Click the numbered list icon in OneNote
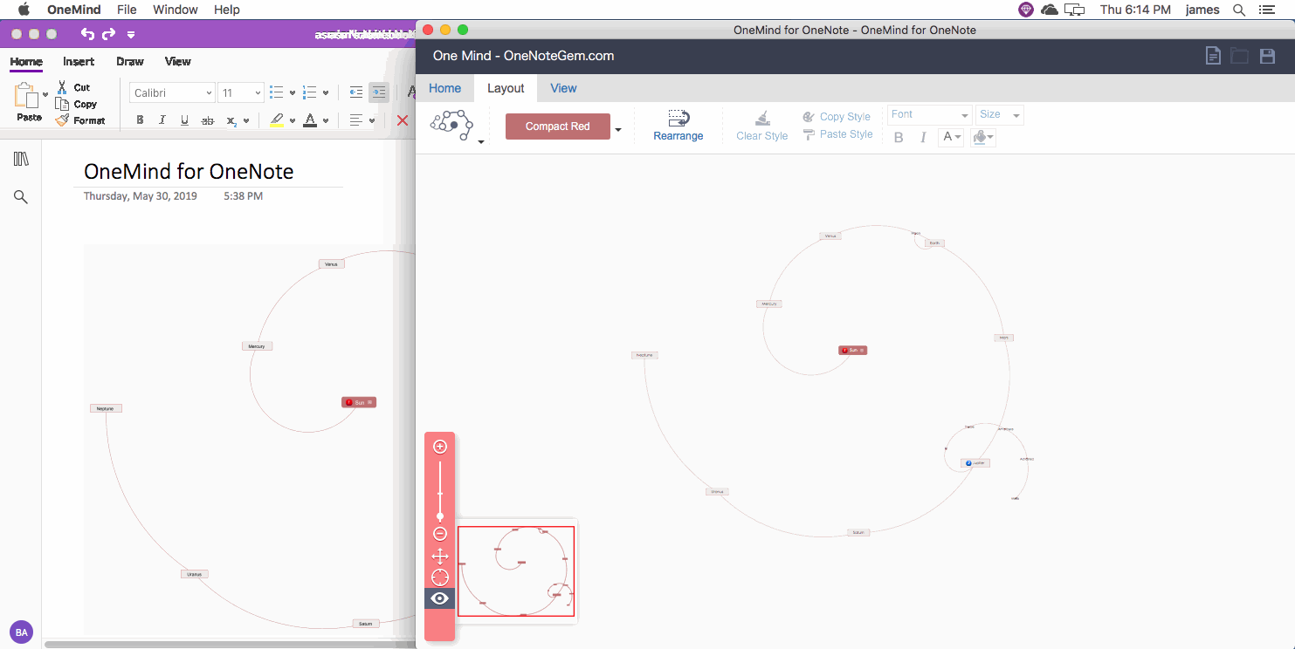1295x649 pixels. 309,92
